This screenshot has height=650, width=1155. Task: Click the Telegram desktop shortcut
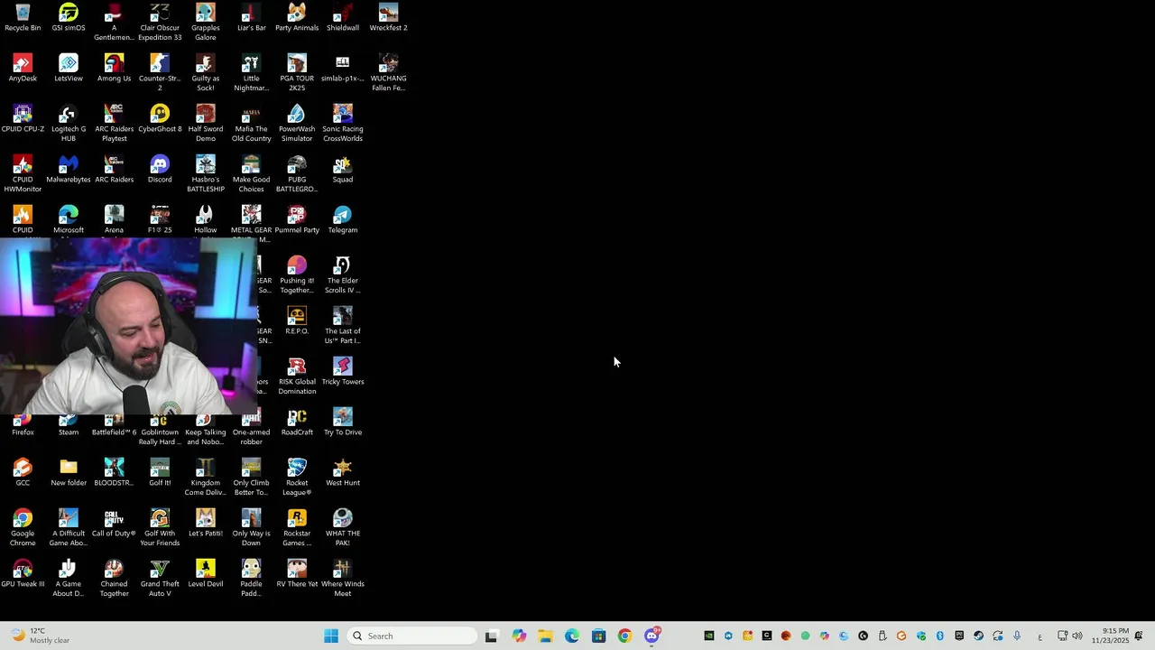[x=343, y=219]
